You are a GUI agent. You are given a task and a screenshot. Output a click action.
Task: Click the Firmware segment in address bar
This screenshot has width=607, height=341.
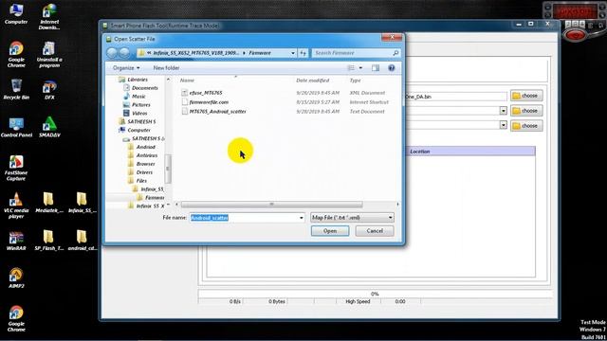tap(260, 53)
